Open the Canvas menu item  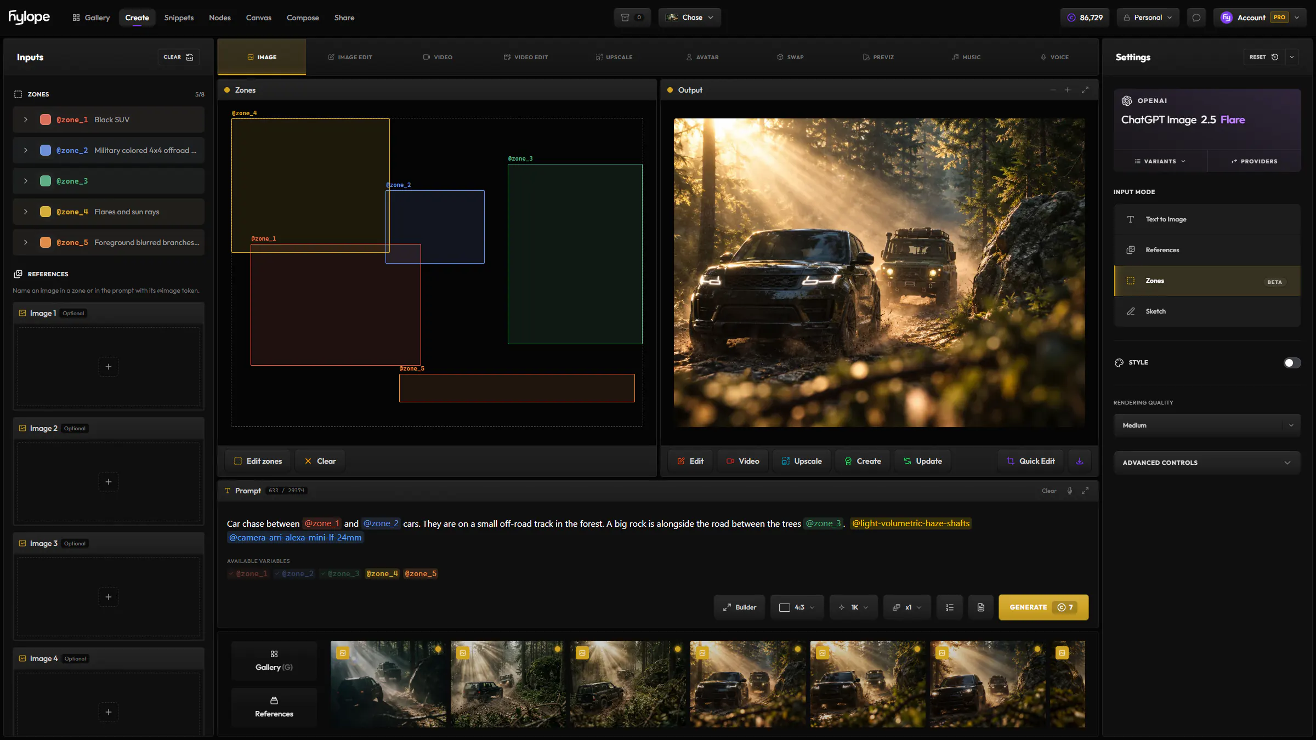point(259,18)
